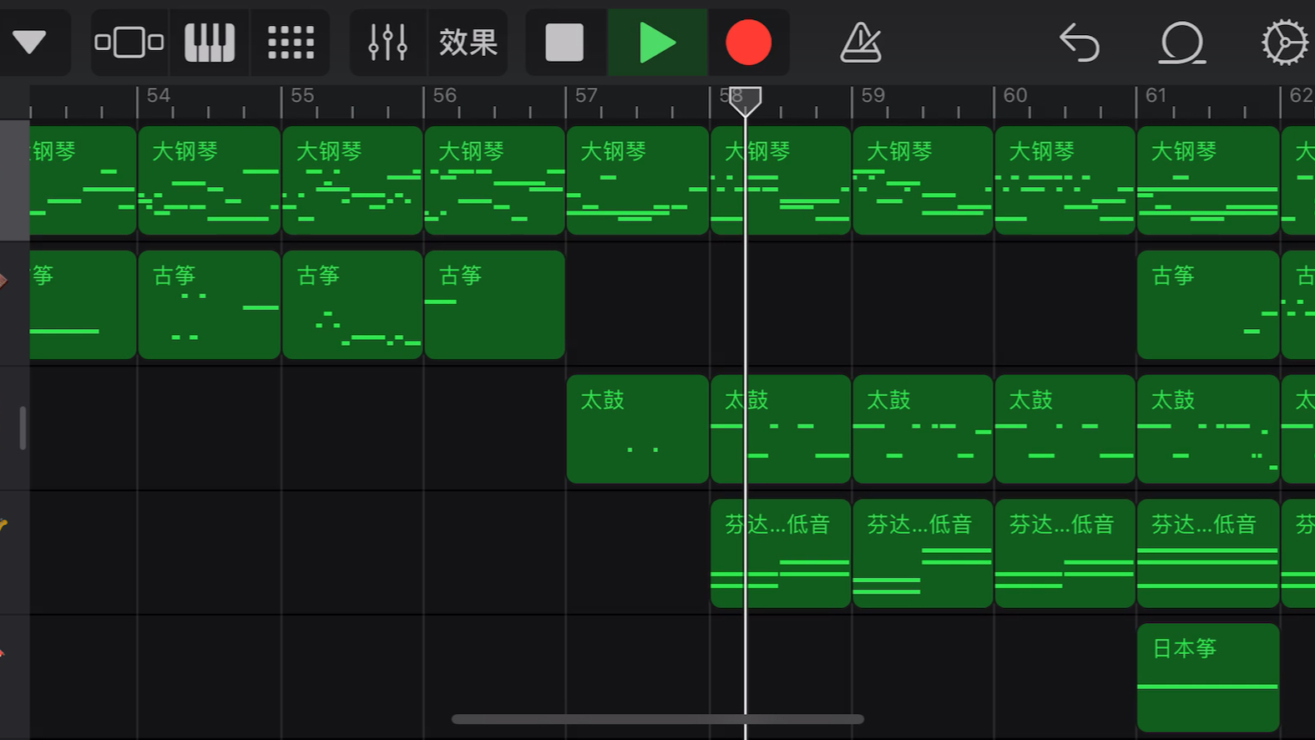The image size is (1315, 740).
Task: Select the 大钢琴 region at bar 59
Action: click(923, 180)
